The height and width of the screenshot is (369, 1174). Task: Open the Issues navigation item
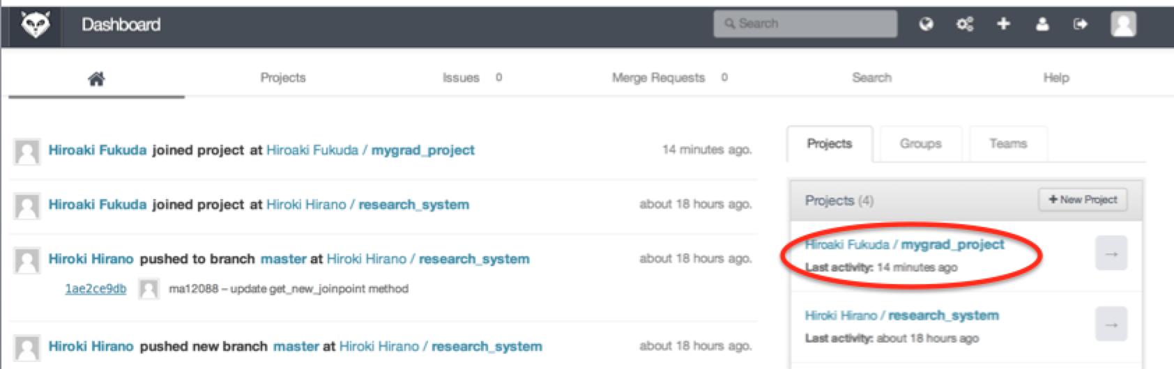tap(461, 77)
